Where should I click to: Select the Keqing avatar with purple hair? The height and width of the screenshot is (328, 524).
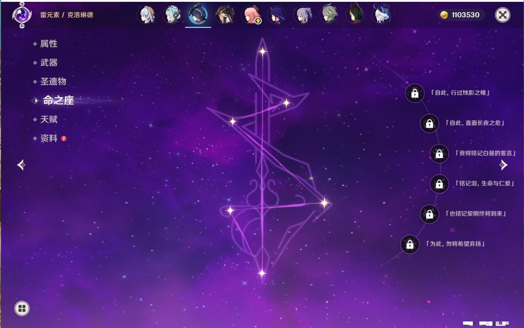tap(303, 15)
